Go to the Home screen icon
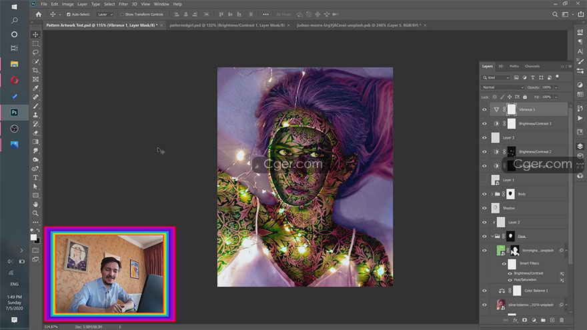The width and height of the screenshot is (587, 330). pos(39,14)
